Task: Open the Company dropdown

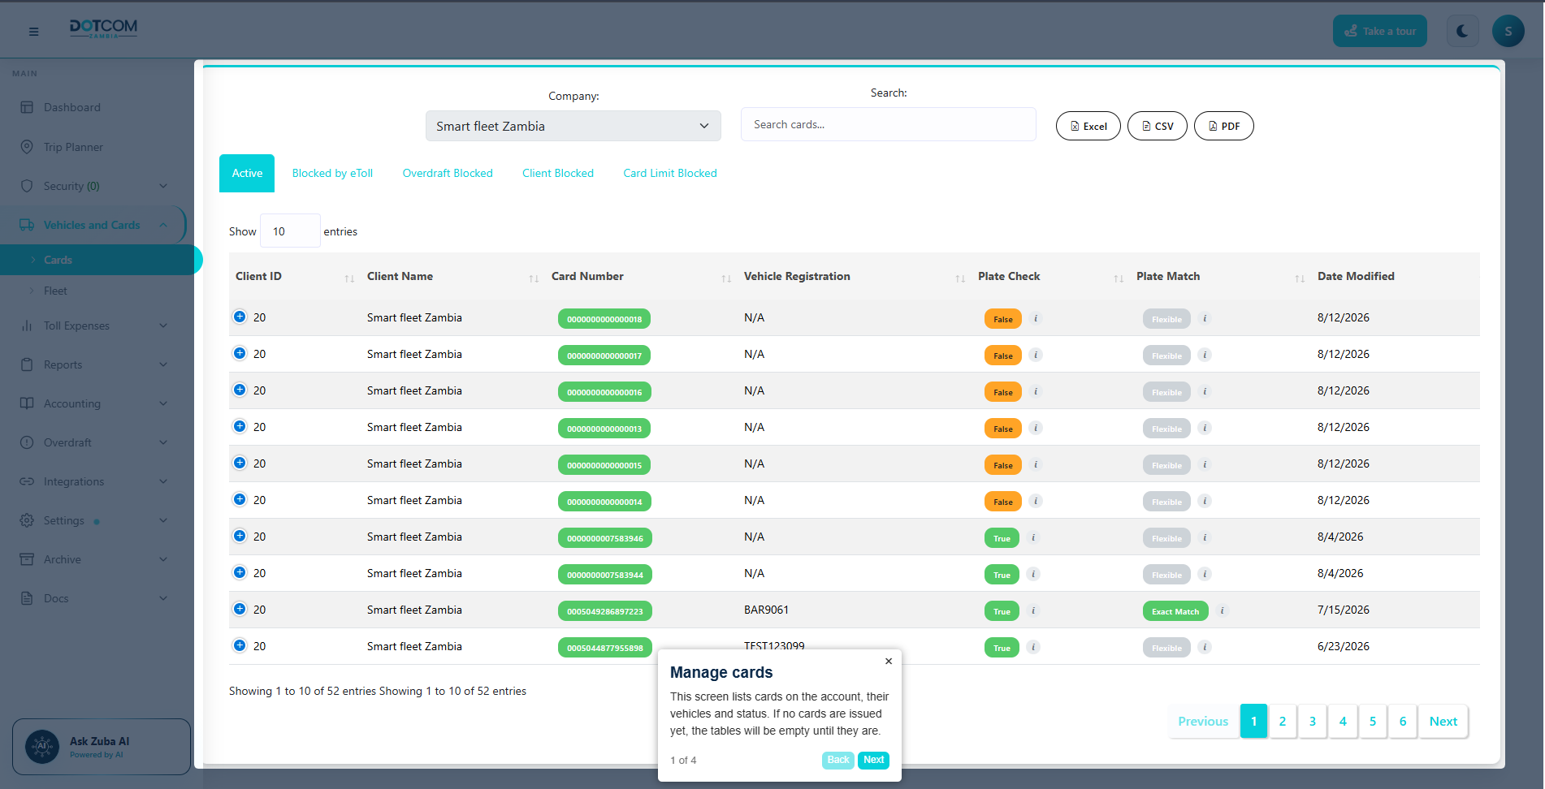Action: coord(573,126)
